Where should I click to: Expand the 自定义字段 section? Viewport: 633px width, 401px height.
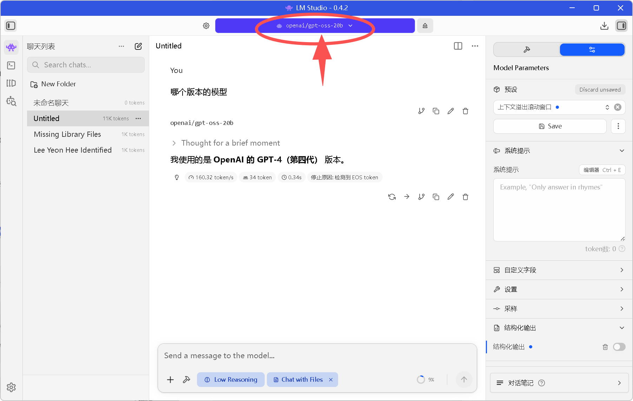559,270
